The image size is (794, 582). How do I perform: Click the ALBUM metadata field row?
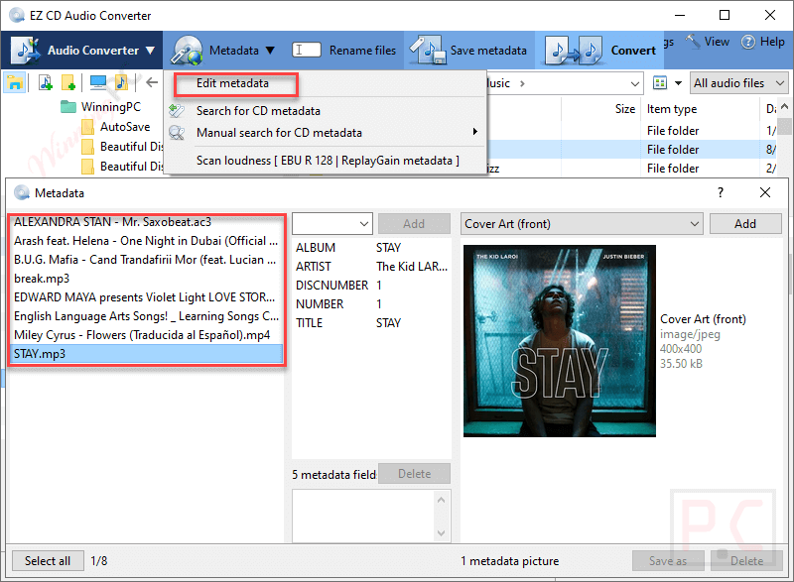pyautogui.click(x=371, y=248)
